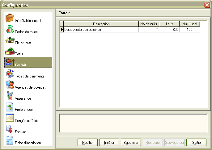Click the Description column header
The height and width of the screenshot is (150, 212).
pyautogui.click(x=101, y=24)
